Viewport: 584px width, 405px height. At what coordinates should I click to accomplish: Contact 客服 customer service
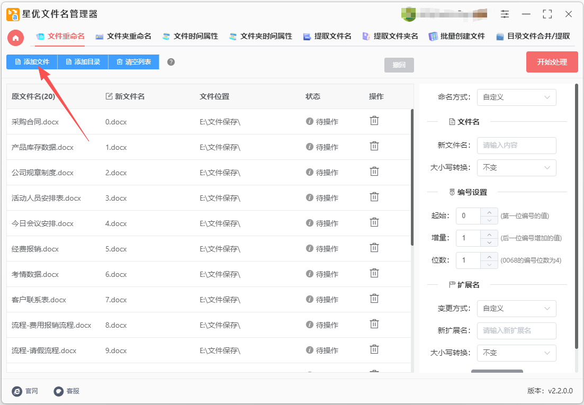tap(67, 391)
